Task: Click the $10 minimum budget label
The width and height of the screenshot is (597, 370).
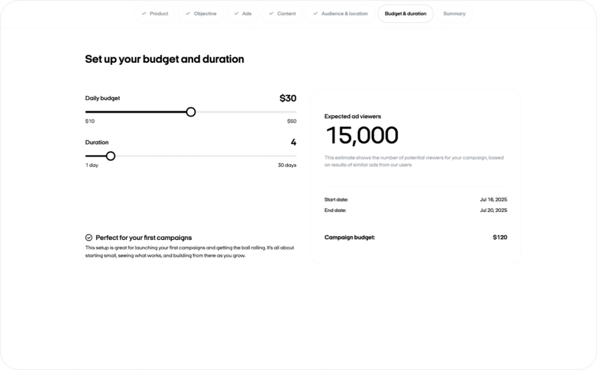Action: tap(90, 121)
